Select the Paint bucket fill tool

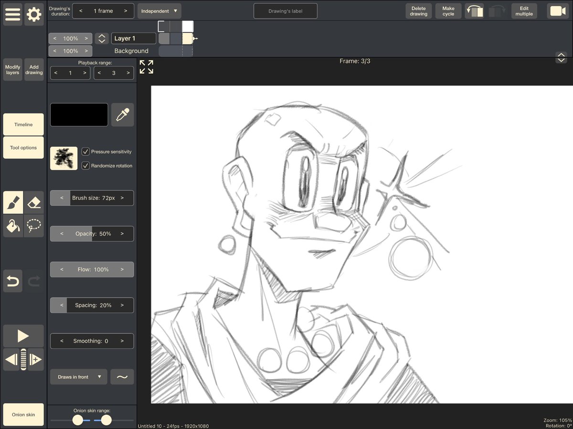[12, 226]
